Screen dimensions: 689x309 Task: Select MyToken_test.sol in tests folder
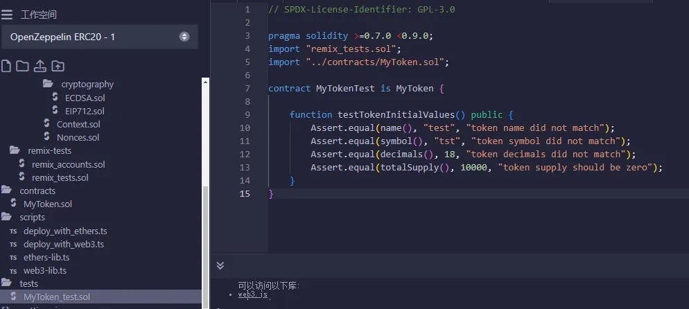[57, 297]
